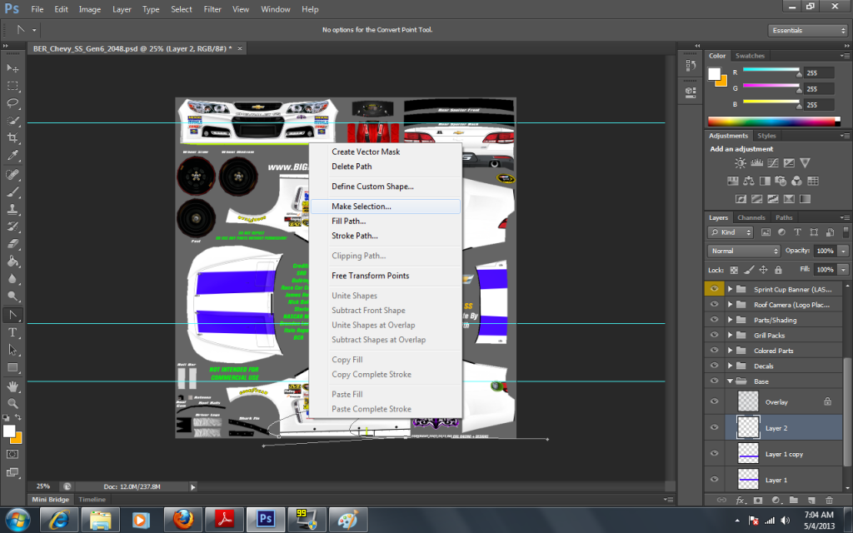Image resolution: width=853 pixels, height=533 pixels.
Task: Add a Curves adjustment
Action: pyautogui.click(x=773, y=162)
